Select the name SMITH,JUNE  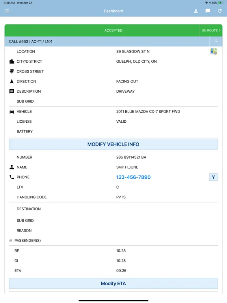click(127, 167)
